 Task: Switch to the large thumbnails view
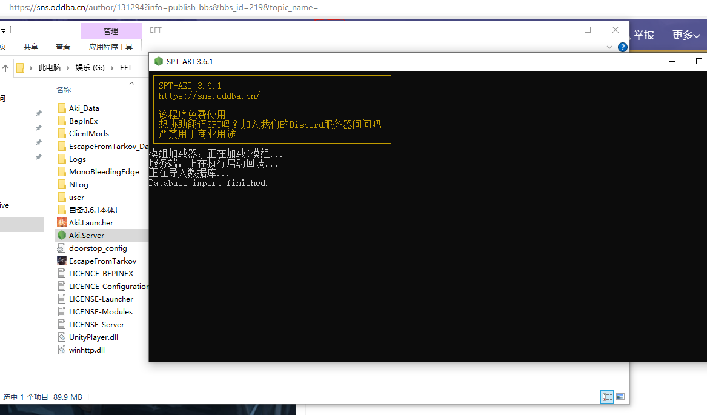pyautogui.click(x=620, y=397)
